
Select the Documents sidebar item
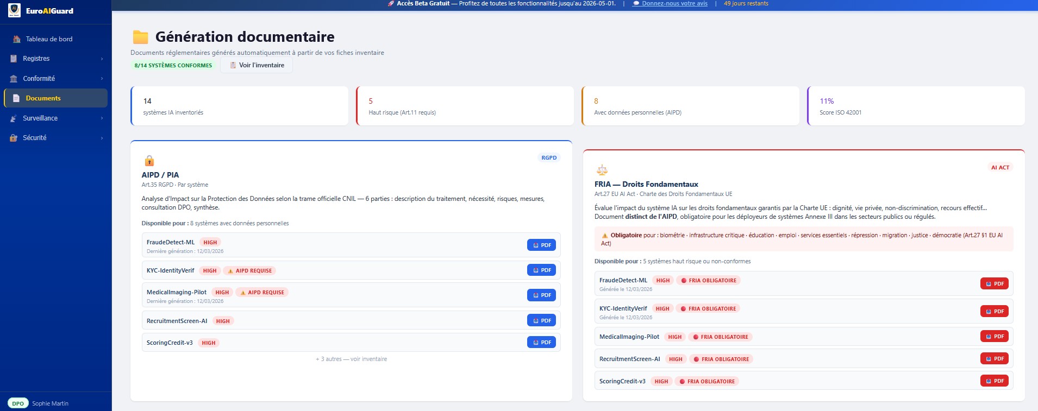(55, 98)
